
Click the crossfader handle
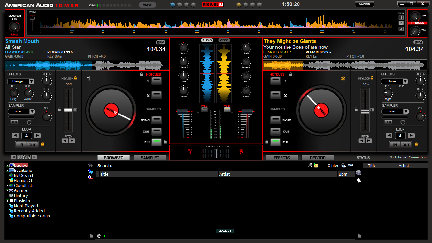(216, 153)
